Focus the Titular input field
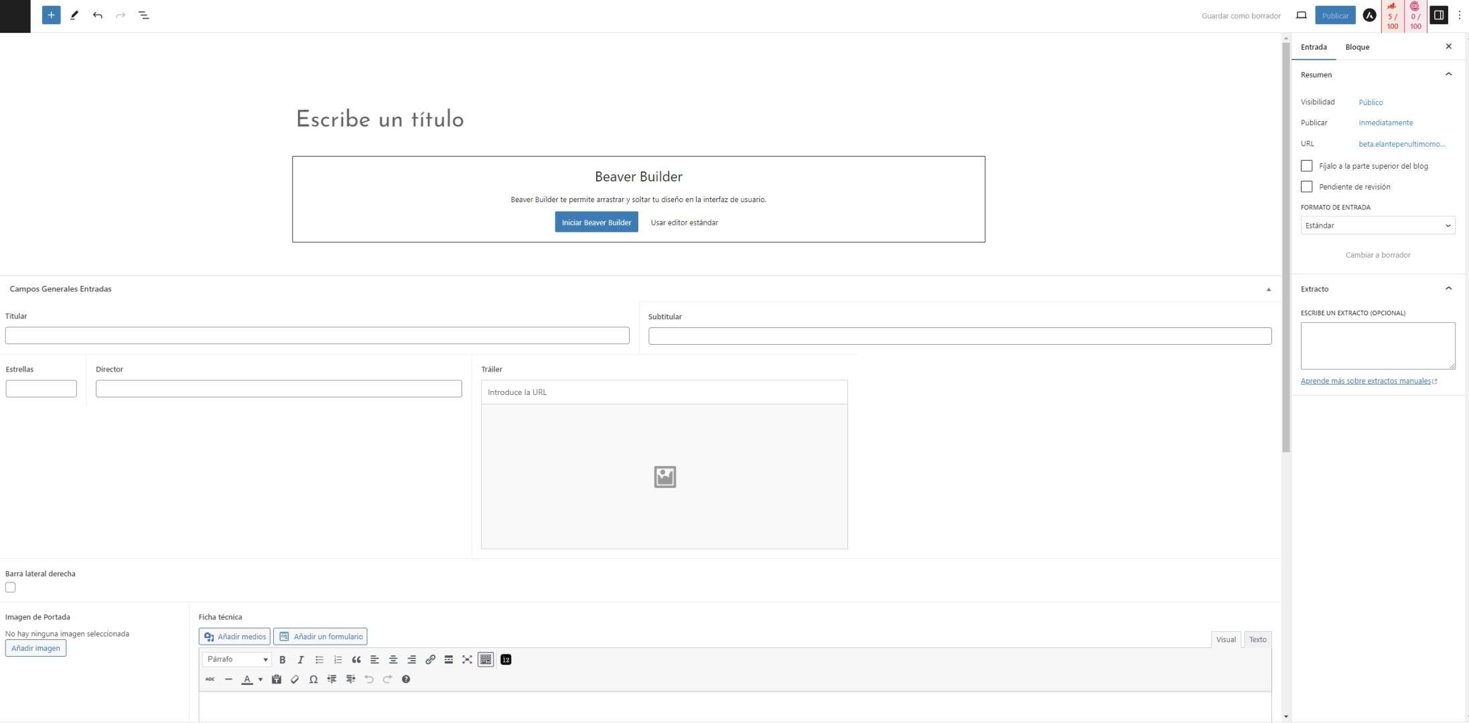Image resolution: width=1469 pixels, height=723 pixels. pyautogui.click(x=317, y=335)
